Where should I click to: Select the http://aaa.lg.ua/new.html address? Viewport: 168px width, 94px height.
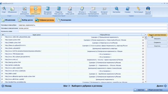click(13, 62)
